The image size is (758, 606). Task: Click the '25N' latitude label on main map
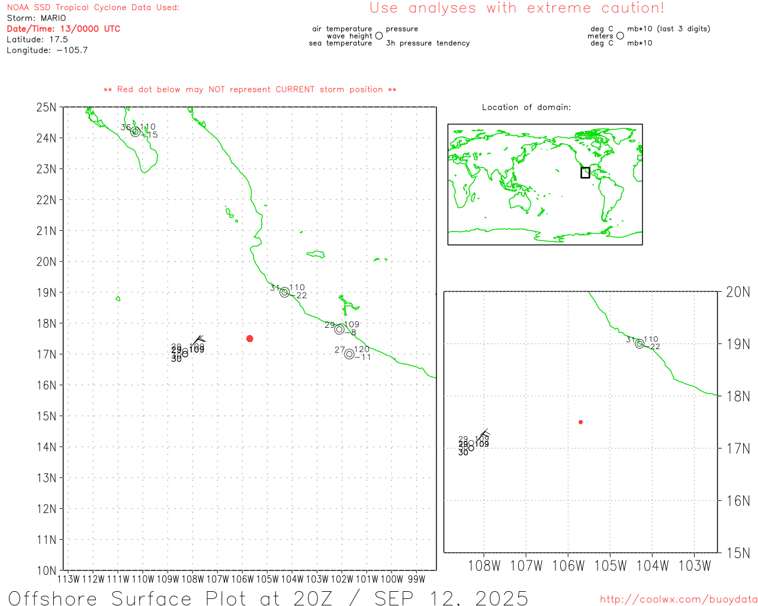(47, 107)
